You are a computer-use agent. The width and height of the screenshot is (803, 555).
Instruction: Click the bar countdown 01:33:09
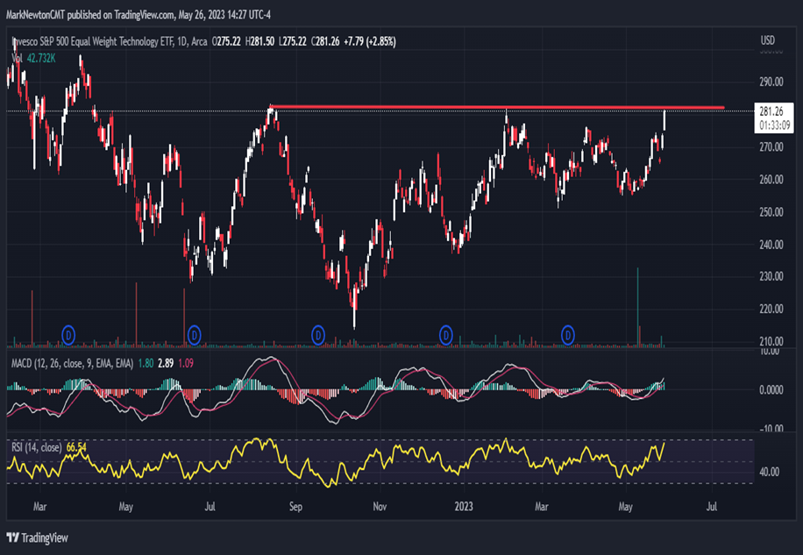(x=774, y=125)
